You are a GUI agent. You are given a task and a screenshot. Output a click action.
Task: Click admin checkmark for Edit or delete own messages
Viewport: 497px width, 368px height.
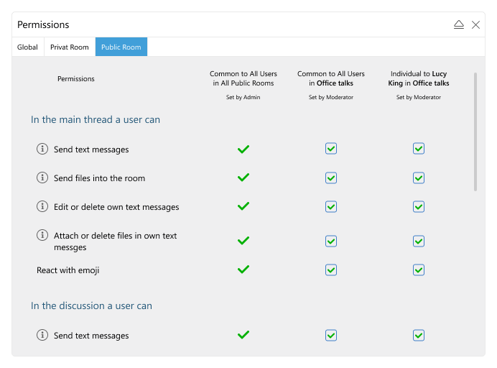click(243, 206)
